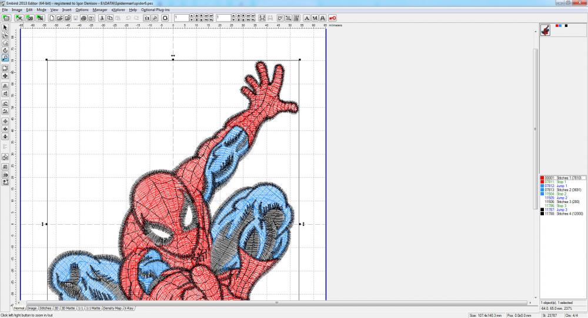Click the freehand select tool icon
The image size is (588, 318).
[x=5, y=43]
